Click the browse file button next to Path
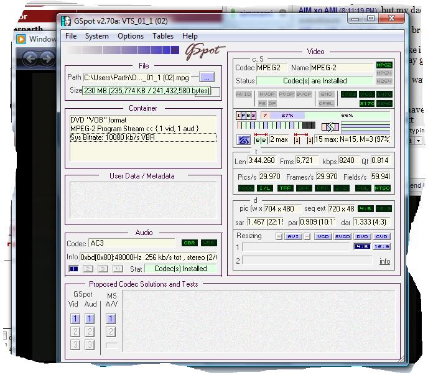Image resolution: width=428 pixels, height=375 pixels. [207, 78]
